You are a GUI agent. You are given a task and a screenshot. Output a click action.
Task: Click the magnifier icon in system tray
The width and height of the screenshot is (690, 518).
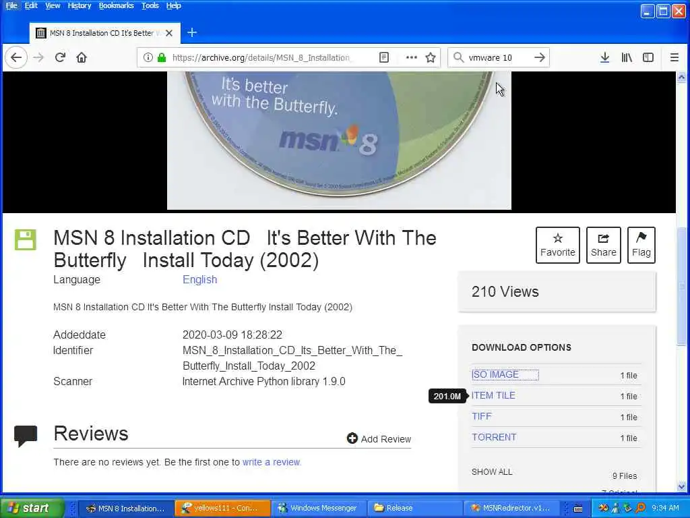pos(641,508)
